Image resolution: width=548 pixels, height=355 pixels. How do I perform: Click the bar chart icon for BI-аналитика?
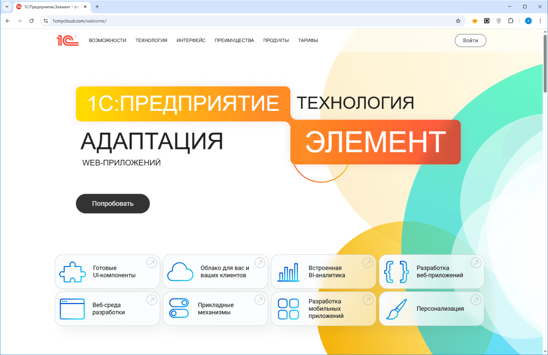[289, 272]
